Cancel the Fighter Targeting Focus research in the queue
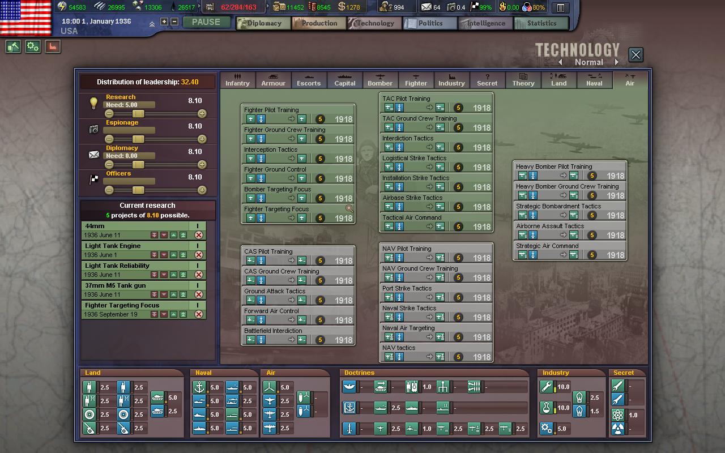The height and width of the screenshot is (453, 725). click(199, 314)
